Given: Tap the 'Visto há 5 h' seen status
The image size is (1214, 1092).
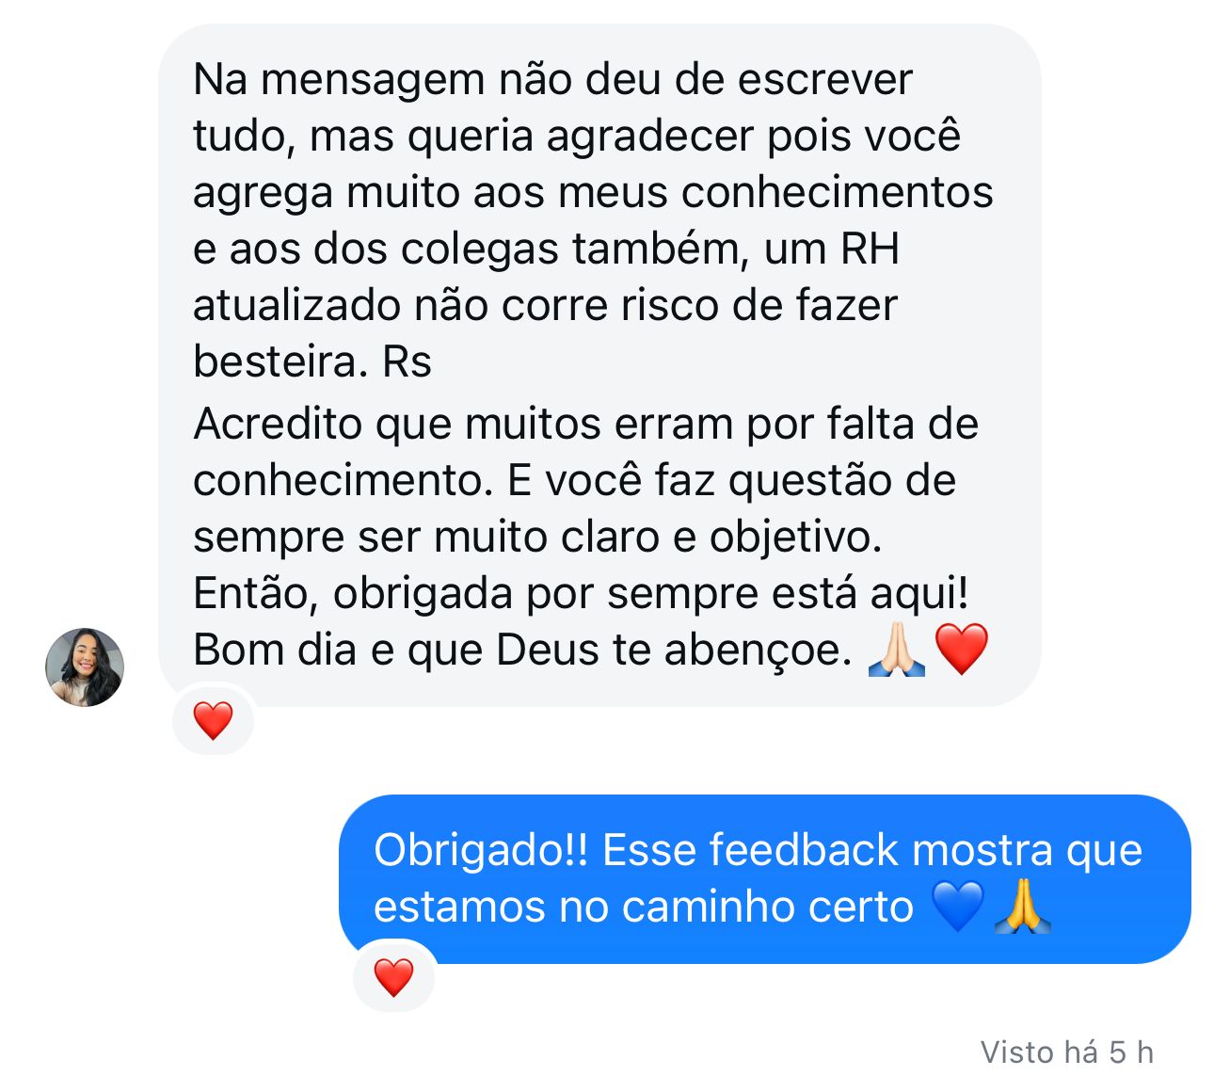Looking at the screenshot, I should pyautogui.click(x=1067, y=1052).
